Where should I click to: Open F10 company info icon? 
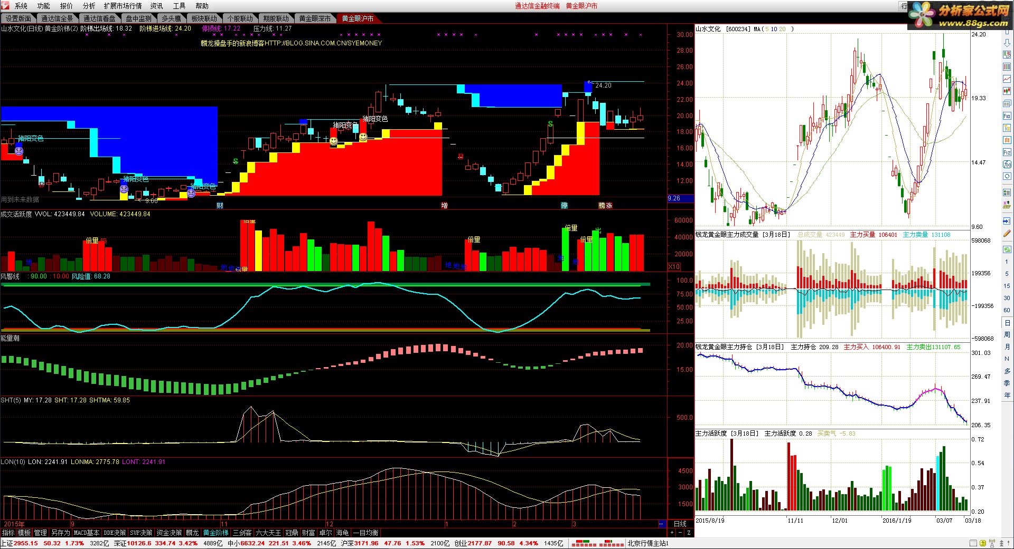pyautogui.click(x=1007, y=116)
